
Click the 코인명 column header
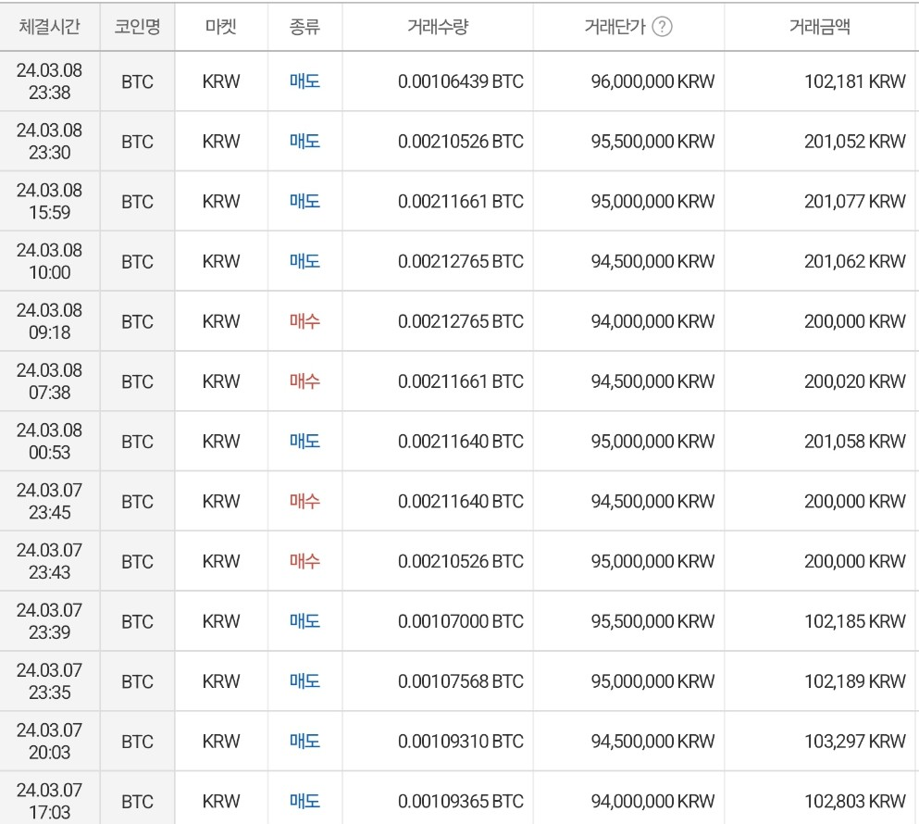coord(137,27)
